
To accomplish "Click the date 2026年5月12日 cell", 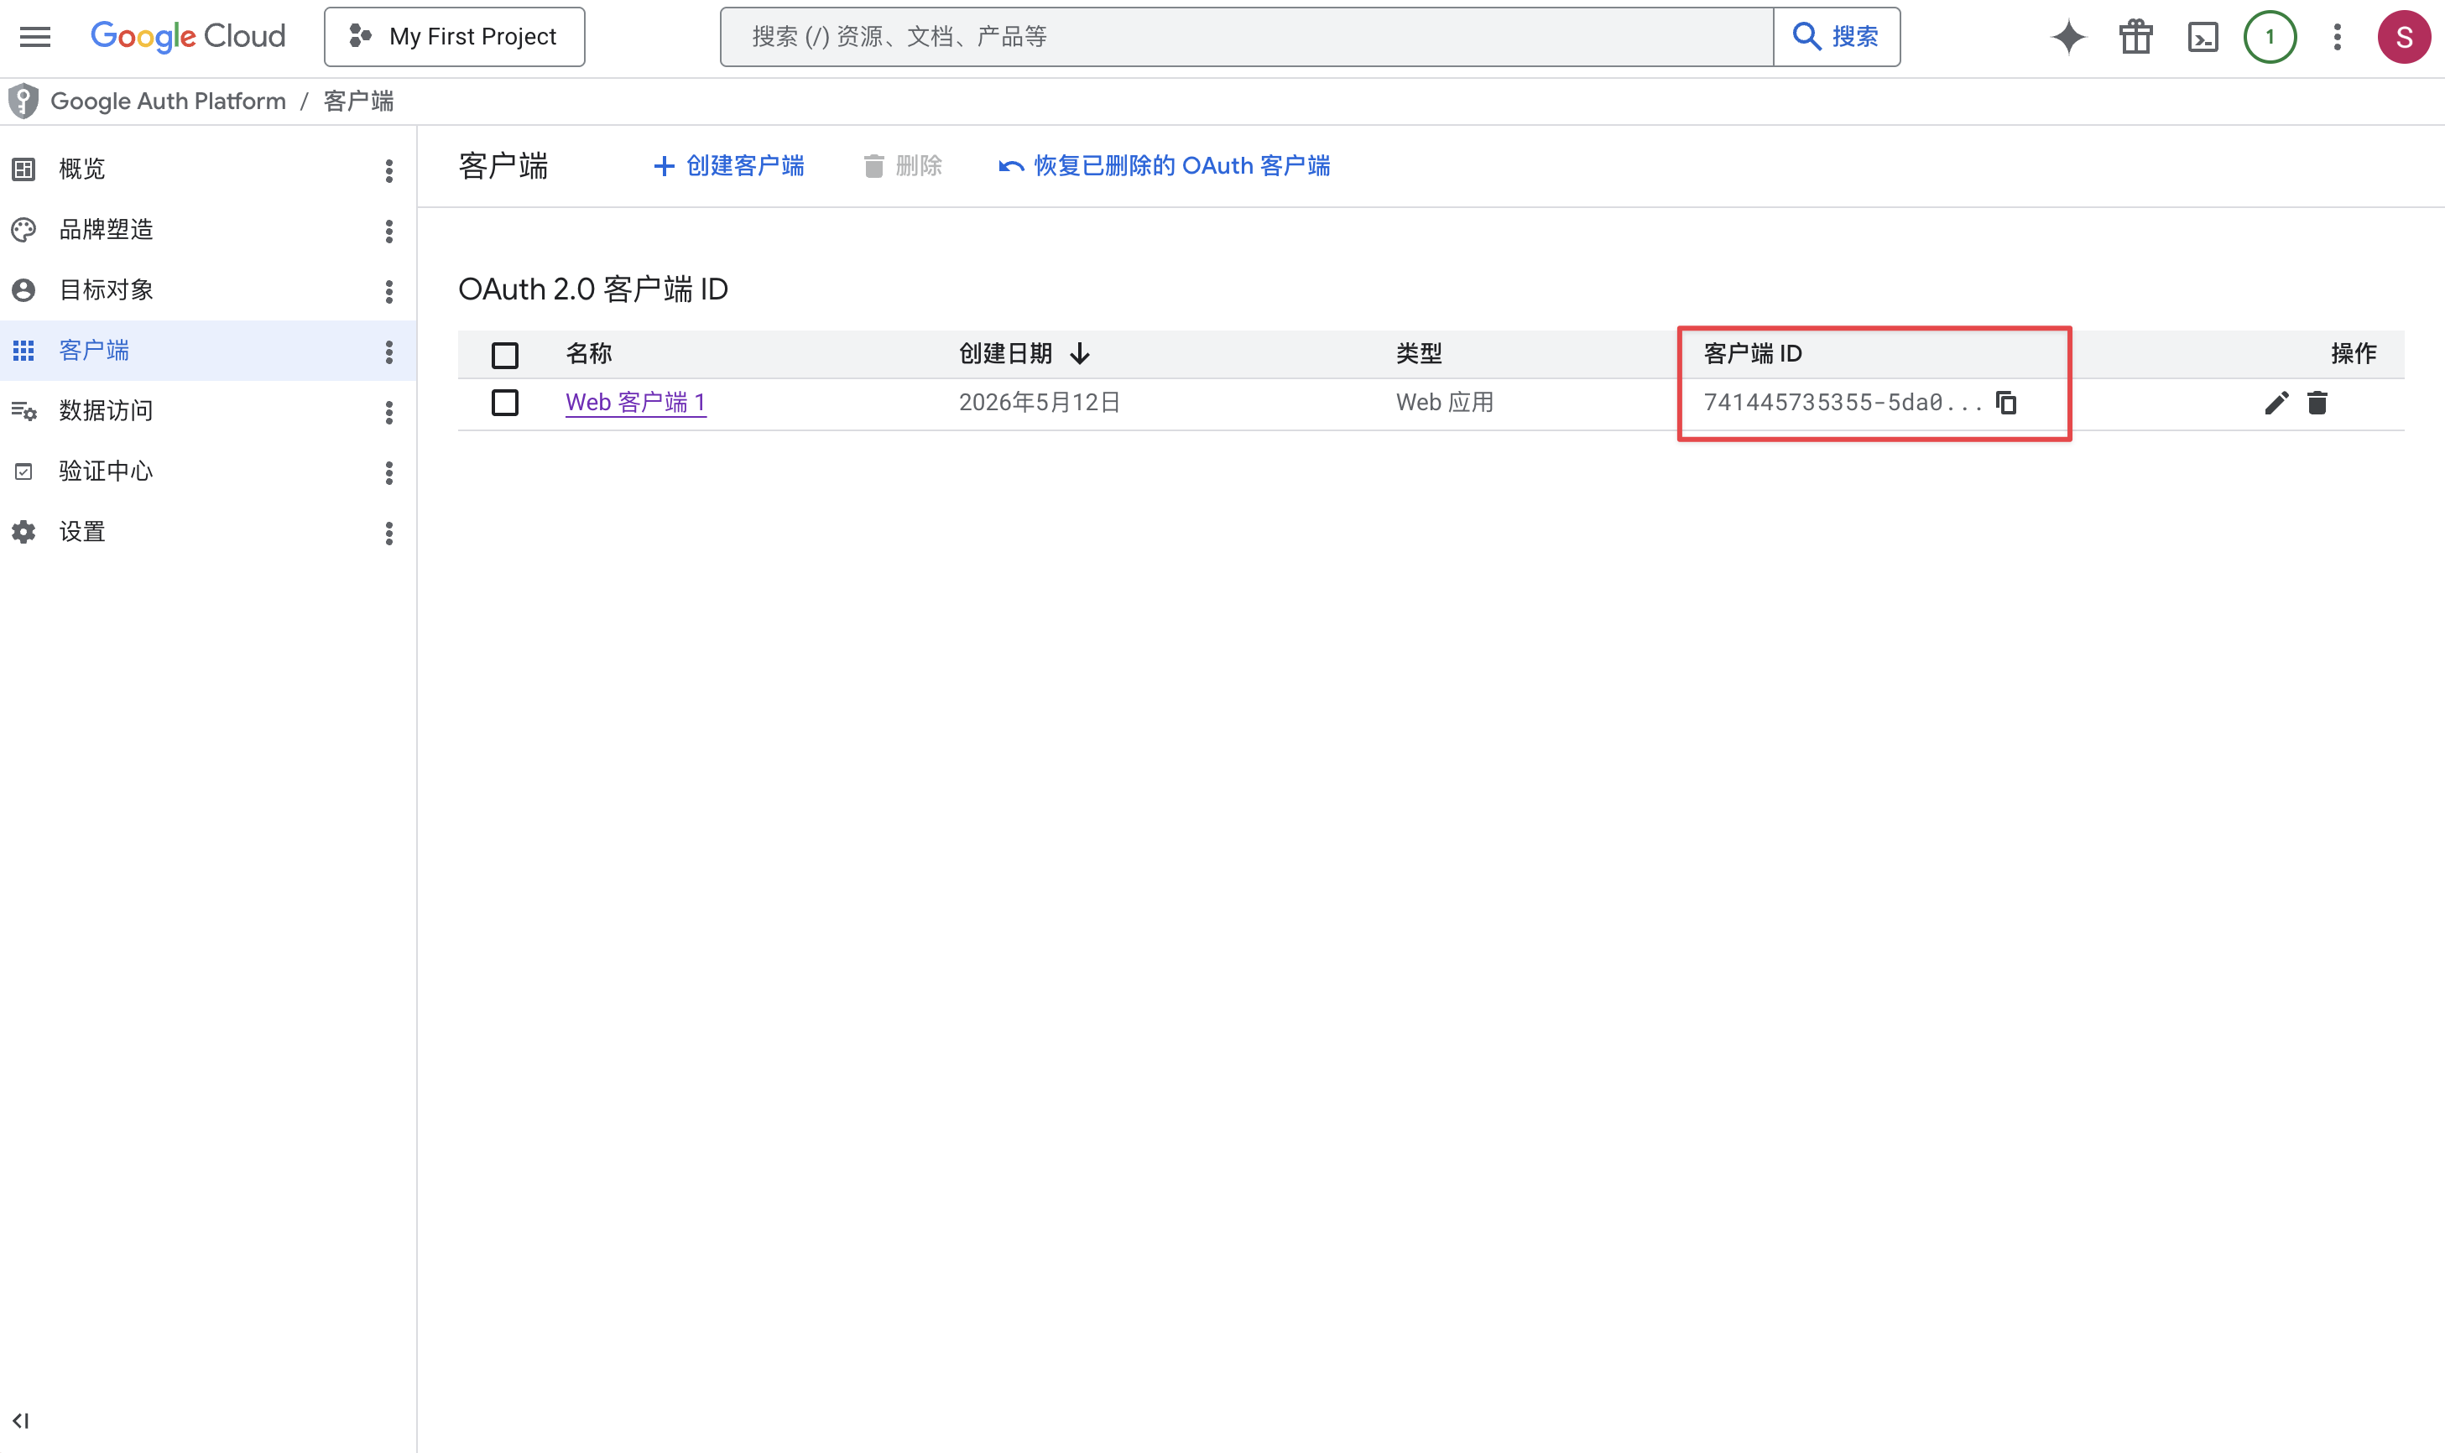I will coord(1039,403).
